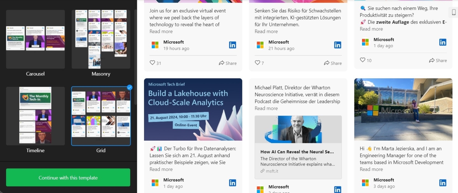
Task: Select the Masonry template
Action: [101, 39]
